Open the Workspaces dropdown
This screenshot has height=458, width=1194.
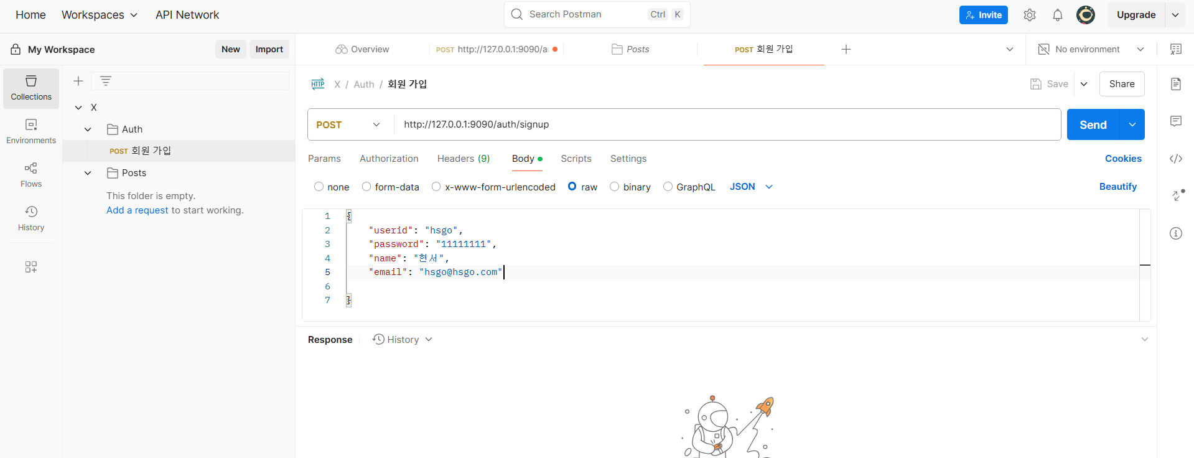pos(100,15)
